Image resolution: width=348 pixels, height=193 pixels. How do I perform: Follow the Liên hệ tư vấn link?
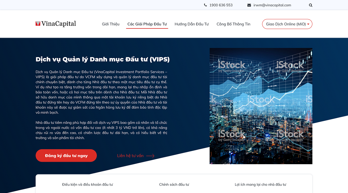[x=130, y=156]
